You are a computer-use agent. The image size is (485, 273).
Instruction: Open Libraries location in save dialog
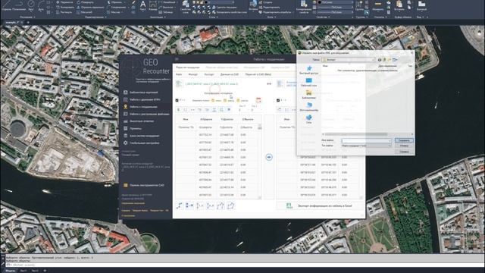click(x=308, y=94)
